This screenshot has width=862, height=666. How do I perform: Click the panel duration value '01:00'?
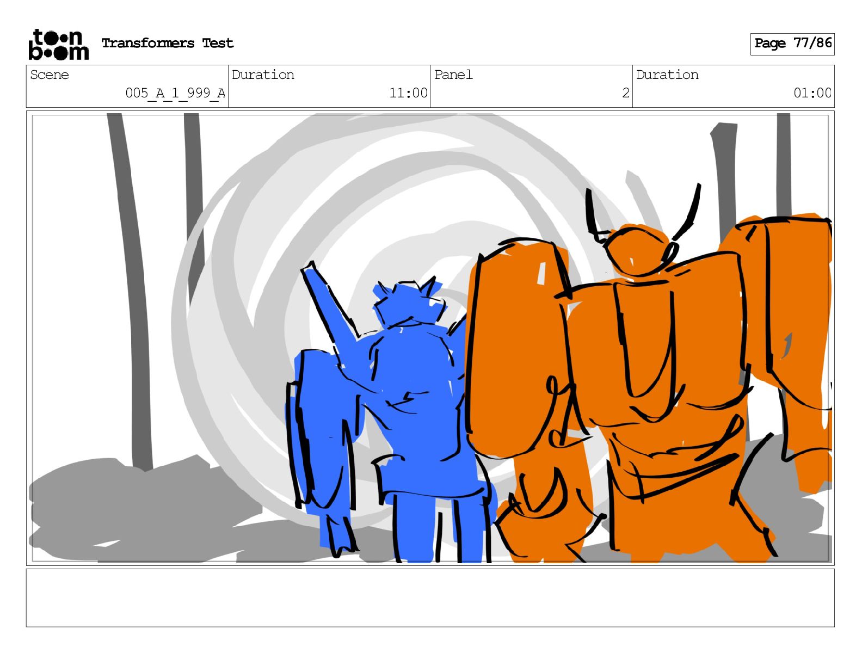click(812, 93)
